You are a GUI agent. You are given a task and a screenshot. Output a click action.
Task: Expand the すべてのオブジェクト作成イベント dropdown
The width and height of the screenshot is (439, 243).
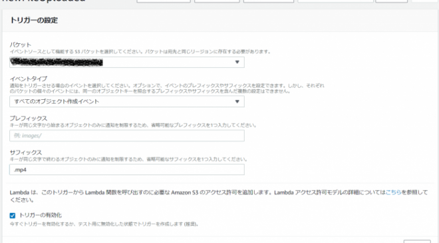click(127, 101)
